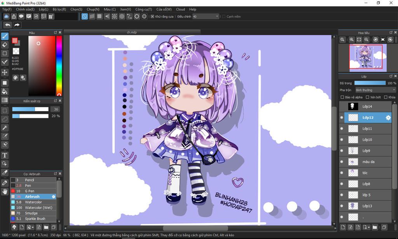Enable the curve snap guide

point(129,16)
